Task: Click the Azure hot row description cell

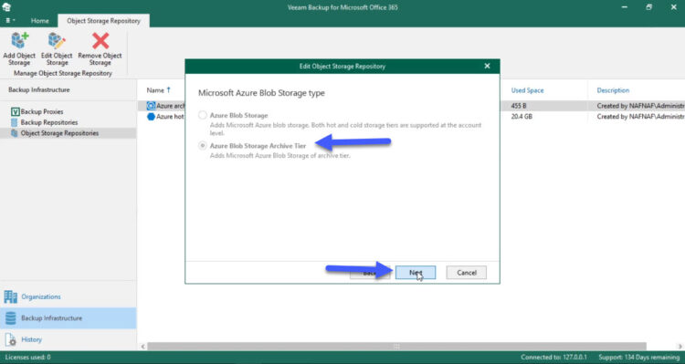Action: pos(640,117)
